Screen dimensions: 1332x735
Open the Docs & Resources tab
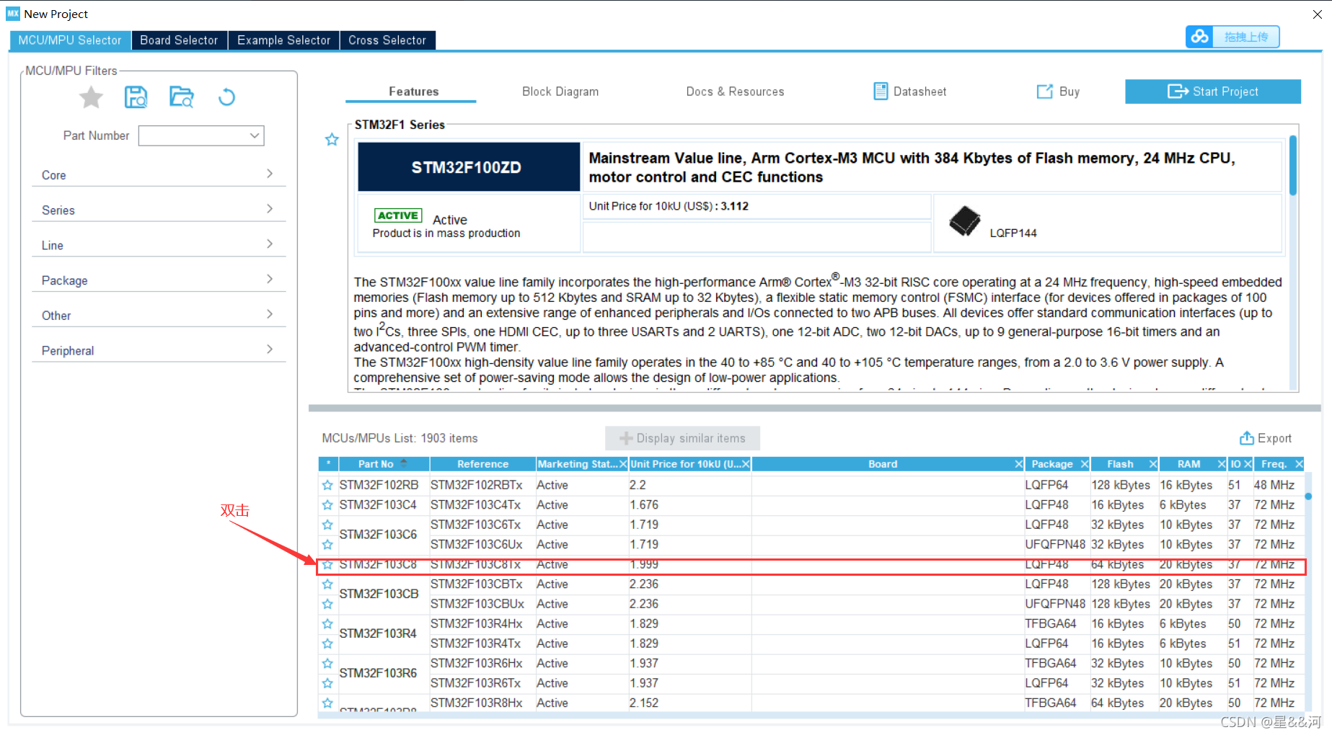(x=735, y=92)
